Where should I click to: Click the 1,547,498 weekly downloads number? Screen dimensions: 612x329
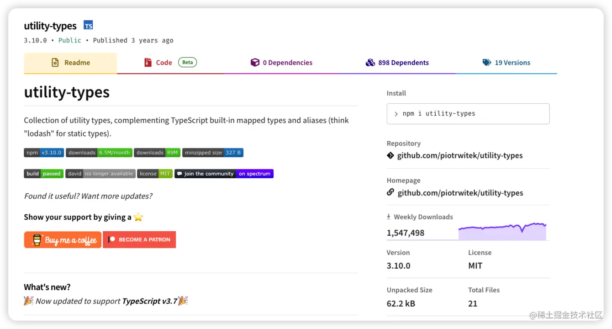click(x=406, y=233)
